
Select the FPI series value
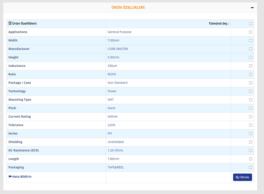[110, 134]
